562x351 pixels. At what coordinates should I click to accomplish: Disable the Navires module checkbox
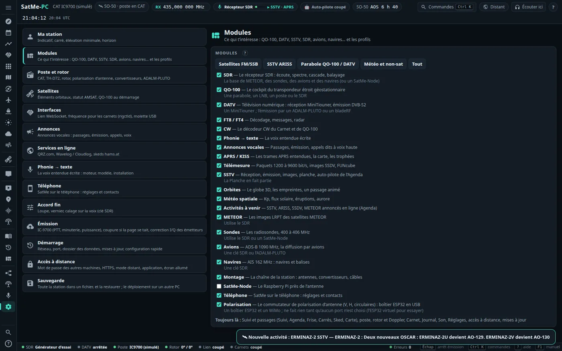tap(219, 262)
